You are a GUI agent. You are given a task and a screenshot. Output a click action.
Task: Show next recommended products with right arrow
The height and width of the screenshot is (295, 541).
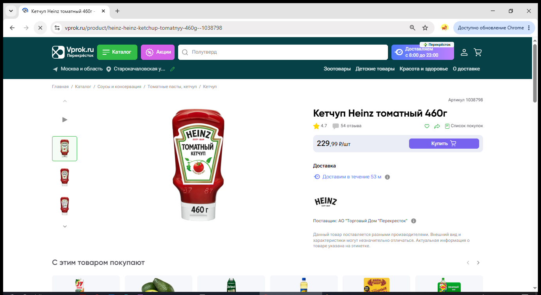tap(478, 263)
